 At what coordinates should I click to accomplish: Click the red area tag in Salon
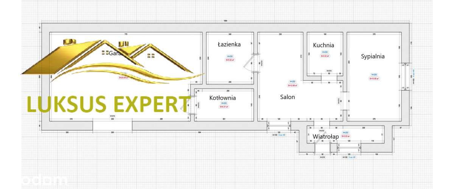click(293, 85)
